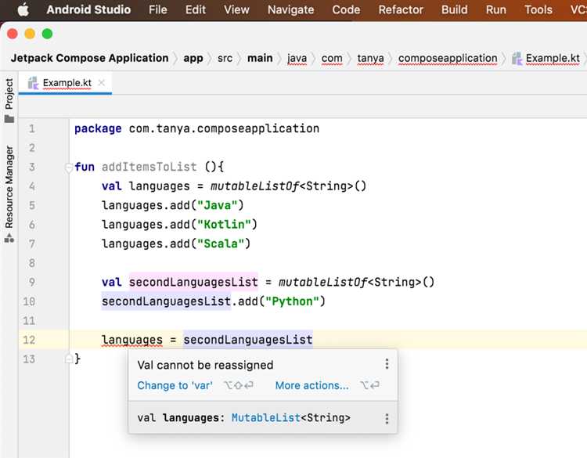The width and height of the screenshot is (587, 458).
Task: Click the 'com' breadcrumb
Action: pyautogui.click(x=332, y=58)
